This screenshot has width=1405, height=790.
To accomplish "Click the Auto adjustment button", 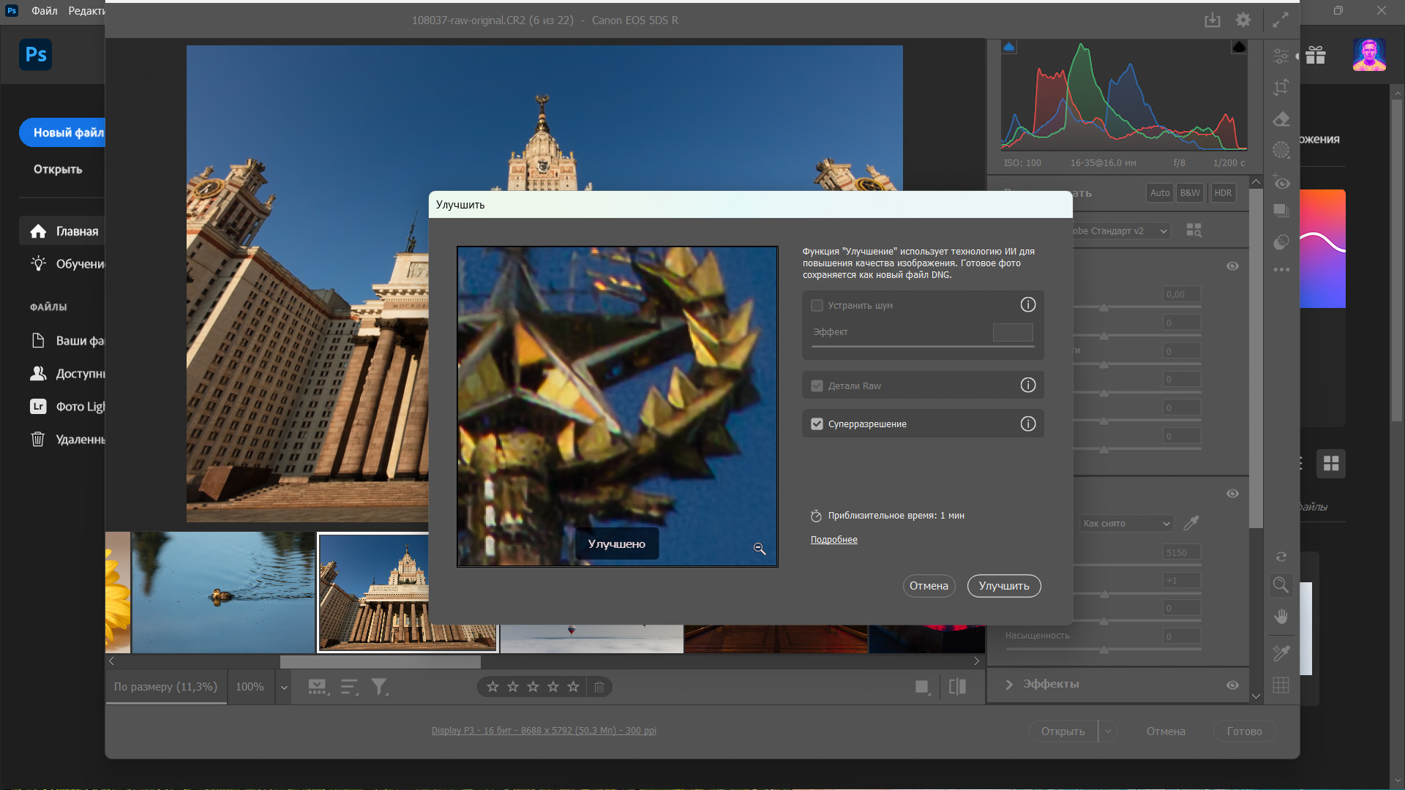I will (1160, 193).
